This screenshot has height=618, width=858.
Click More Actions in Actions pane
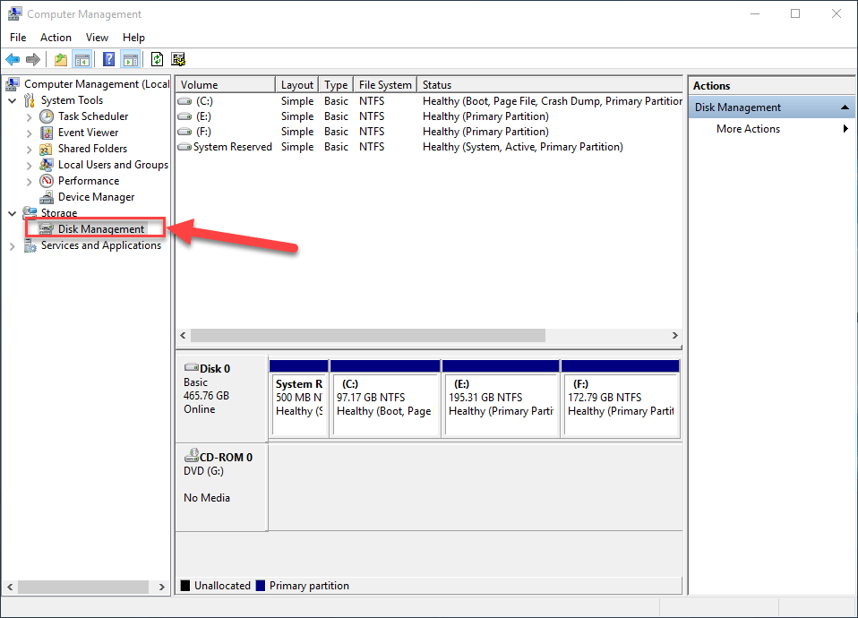coord(748,129)
